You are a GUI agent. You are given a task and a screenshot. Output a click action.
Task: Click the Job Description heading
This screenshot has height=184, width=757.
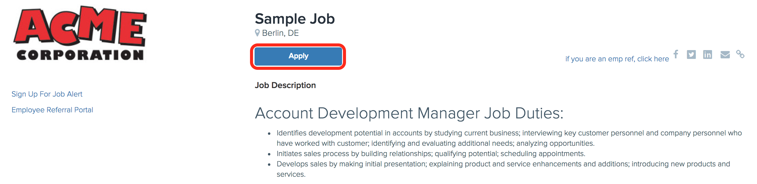tap(285, 85)
